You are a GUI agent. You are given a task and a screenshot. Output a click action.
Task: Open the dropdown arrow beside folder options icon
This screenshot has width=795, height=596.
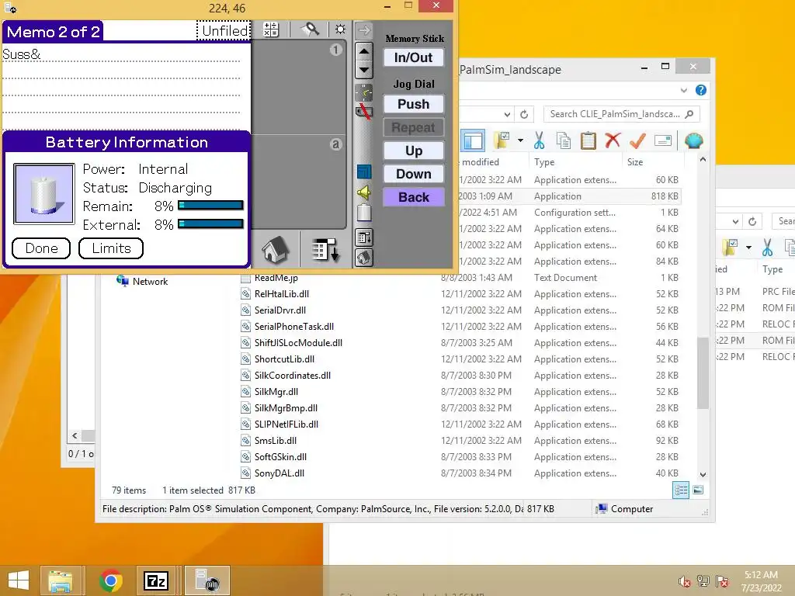(x=521, y=140)
